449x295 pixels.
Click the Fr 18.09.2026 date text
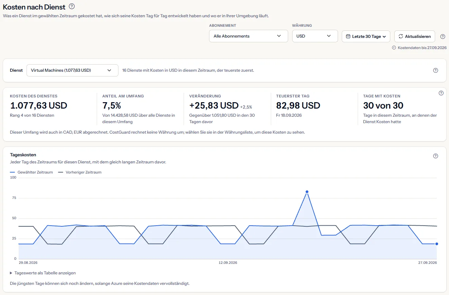pyautogui.click(x=289, y=115)
